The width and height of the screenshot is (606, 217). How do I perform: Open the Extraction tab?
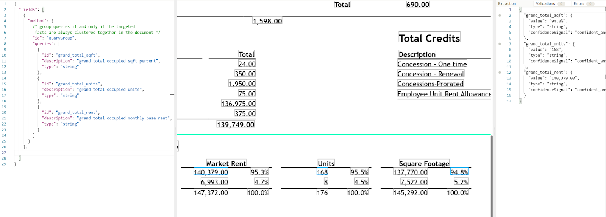[507, 3]
